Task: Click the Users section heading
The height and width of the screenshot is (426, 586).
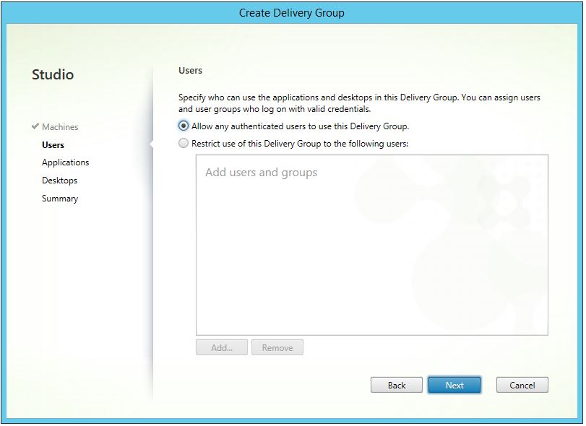Action: (192, 70)
